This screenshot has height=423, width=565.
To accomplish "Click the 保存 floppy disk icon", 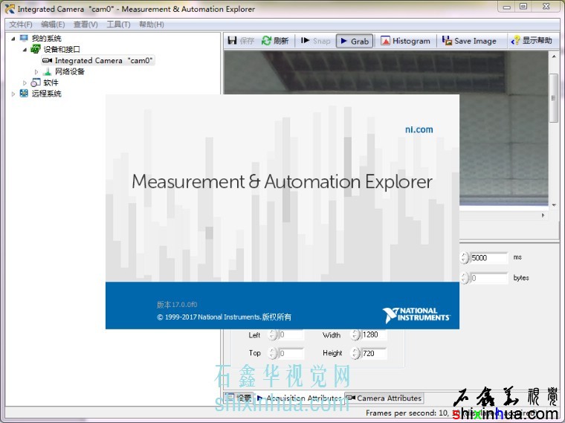I will 233,41.
